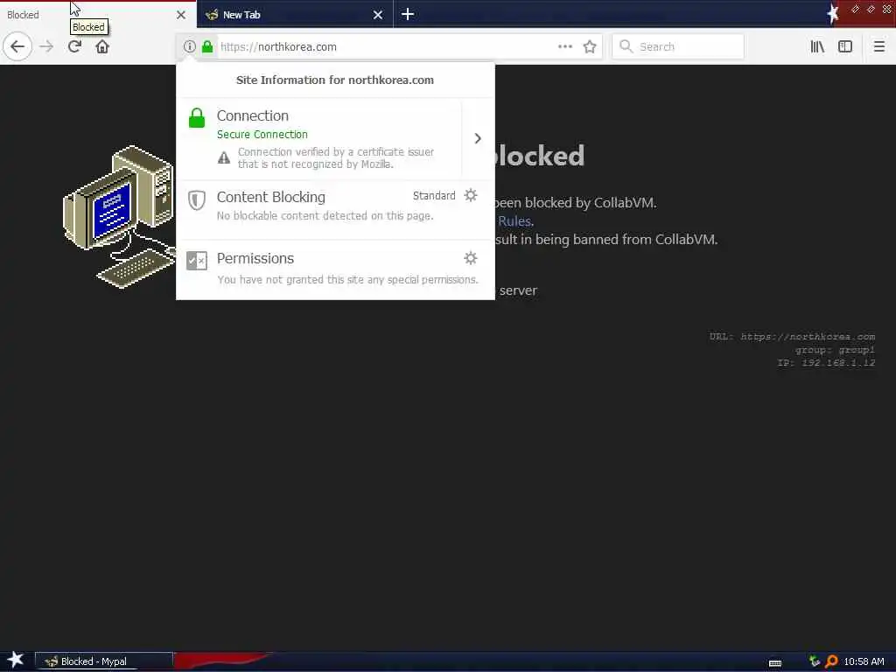
Task: Open a new tab with plus button
Action: click(x=408, y=14)
